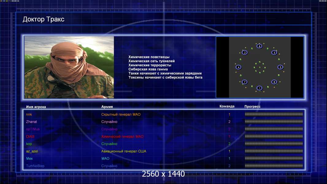Click the Доктор Тракс title
This screenshot has width=327, height=184.
click(x=43, y=19)
